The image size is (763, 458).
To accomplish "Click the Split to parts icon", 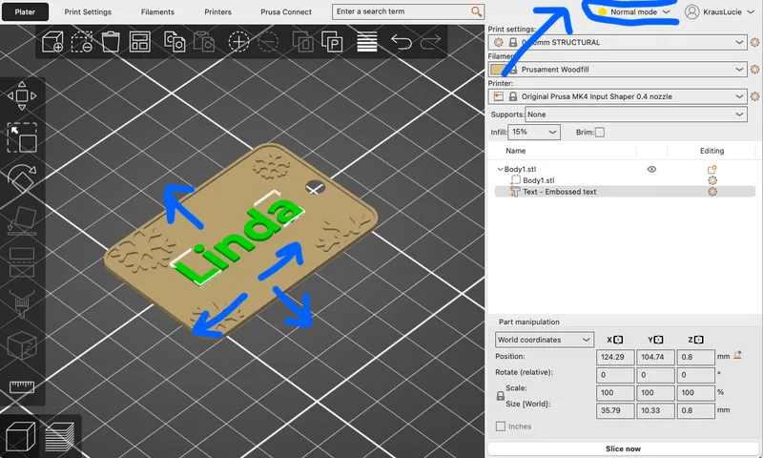I will [x=332, y=42].
